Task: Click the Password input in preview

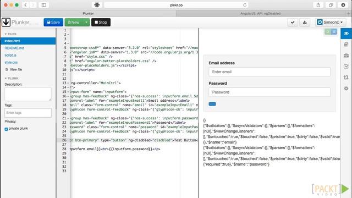Action: click(x=269, y=92)
